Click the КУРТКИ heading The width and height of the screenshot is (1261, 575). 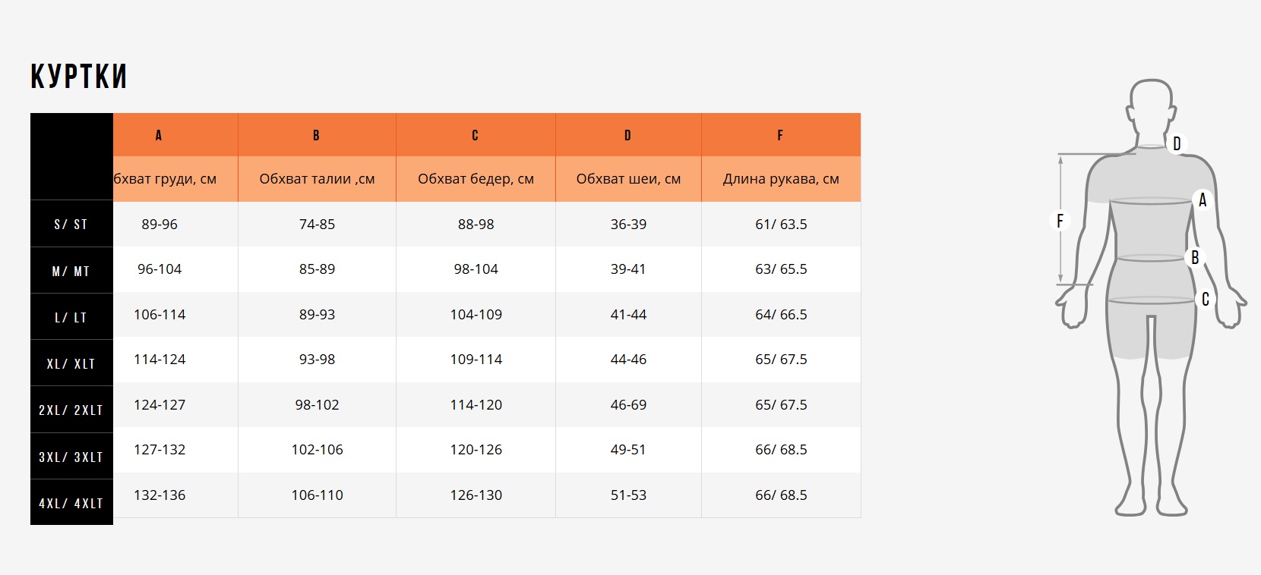79,77
